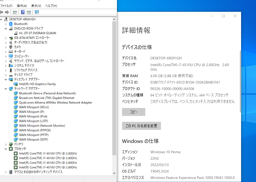
Task: Select Bluetooth Device (Personal Area Network)
Action: click(x=47, y=93)
